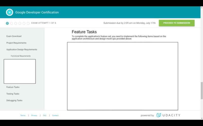The height and width of the screenshot is (126, 203).
Task: Select the last exam attempt circle
Action: click(28, 23)
